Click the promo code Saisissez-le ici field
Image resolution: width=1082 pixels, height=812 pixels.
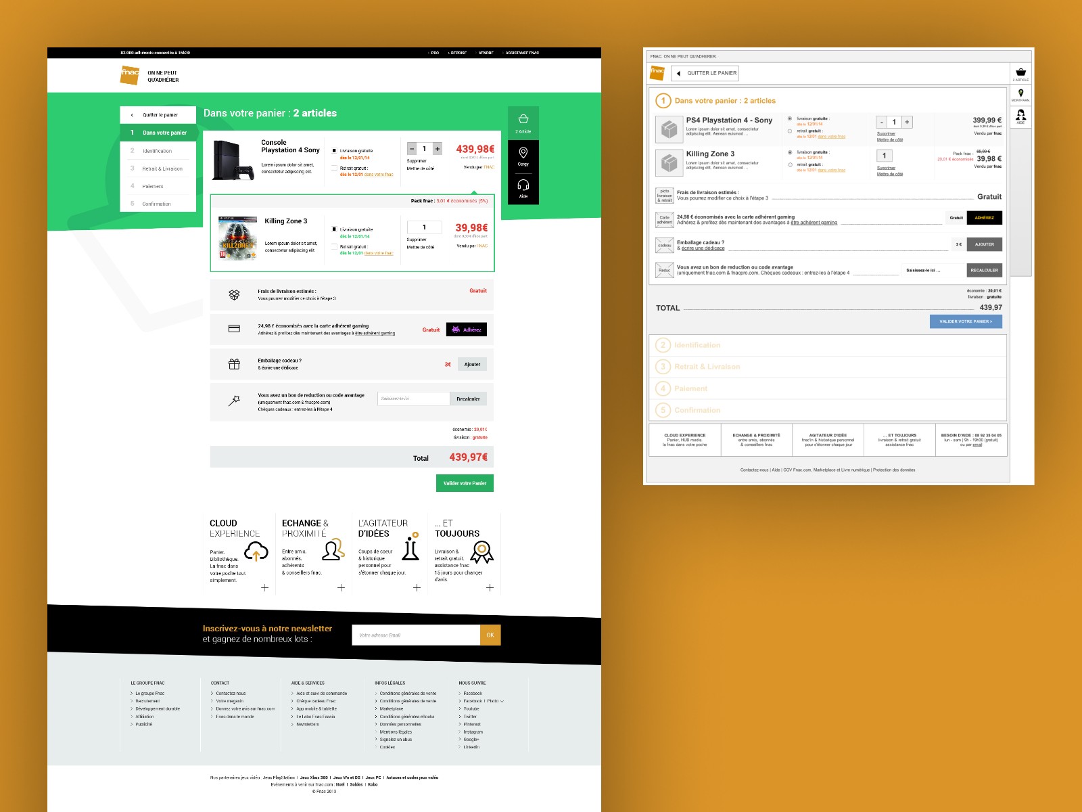(414, 399)
